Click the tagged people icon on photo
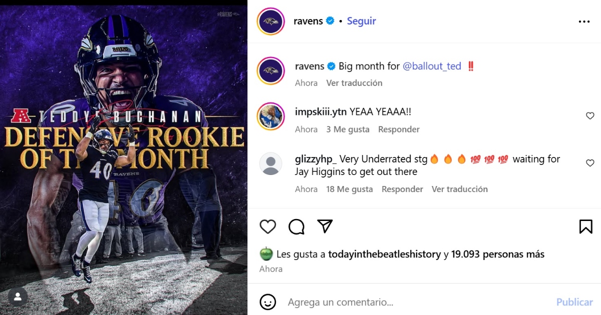 click(x=18, y=297)
